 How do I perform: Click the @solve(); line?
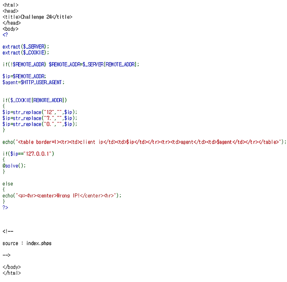pos(14,166)
